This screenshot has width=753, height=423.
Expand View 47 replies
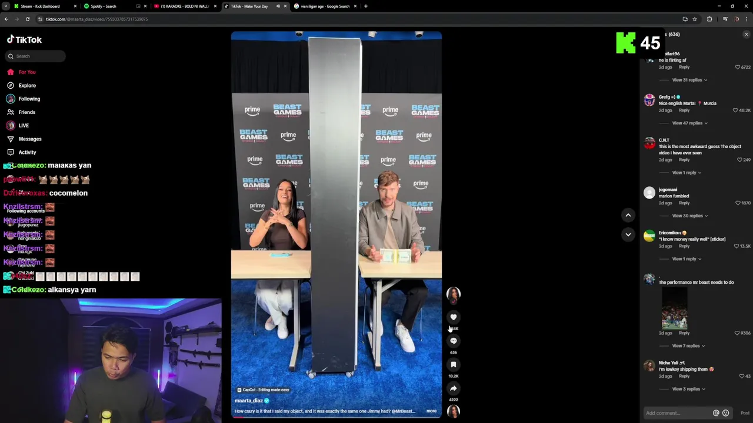[689, 123]
